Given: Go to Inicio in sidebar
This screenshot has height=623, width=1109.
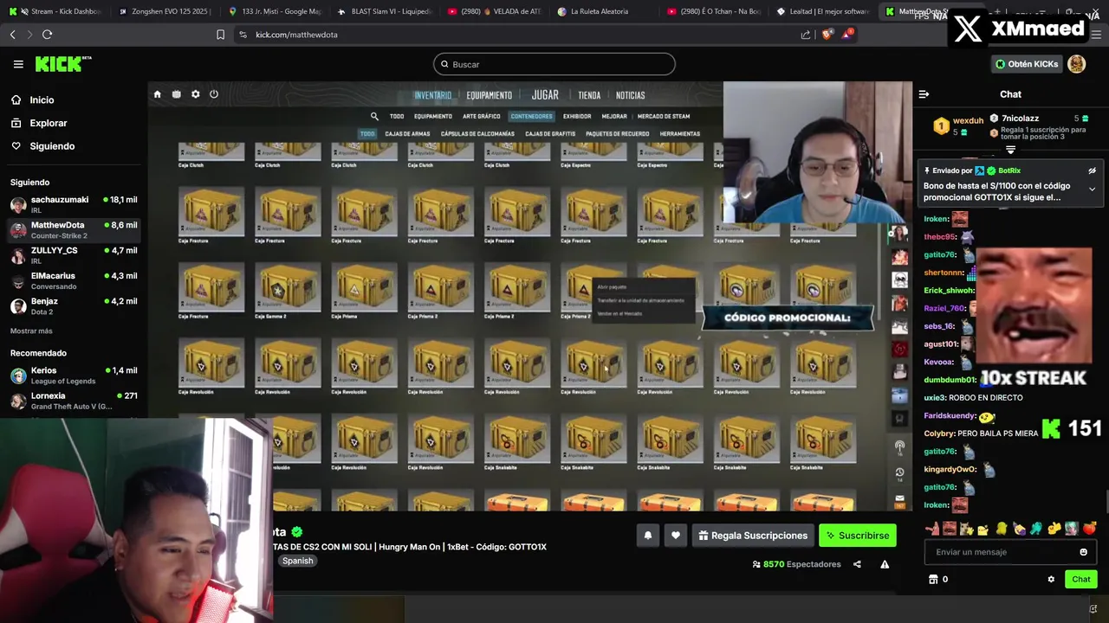Looking at the screenshot, I should tap(42, 100).
